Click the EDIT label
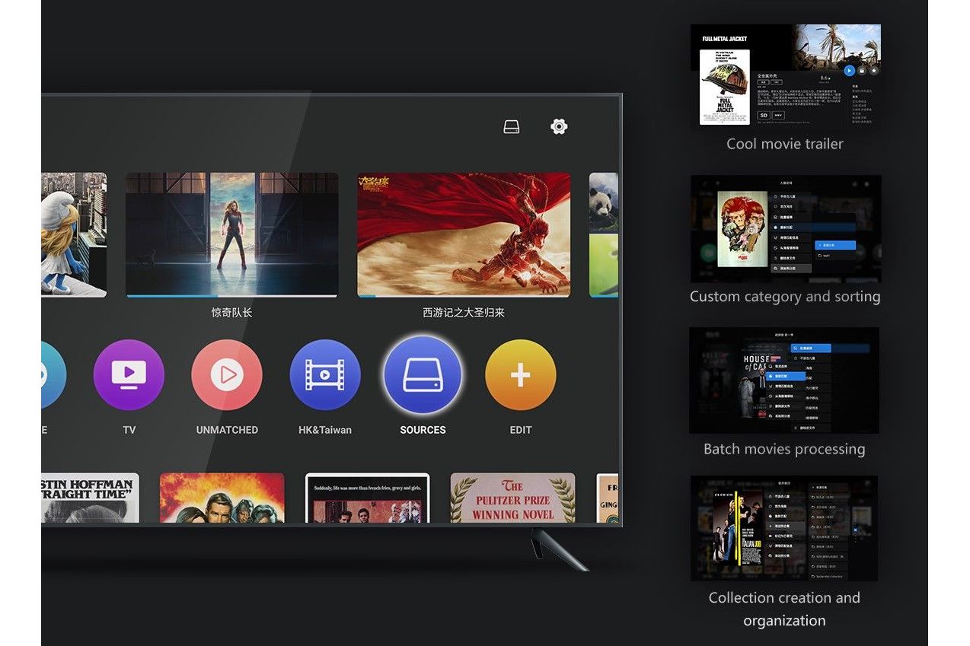Viewport: 970px width, 646px height. click(521, 430)
